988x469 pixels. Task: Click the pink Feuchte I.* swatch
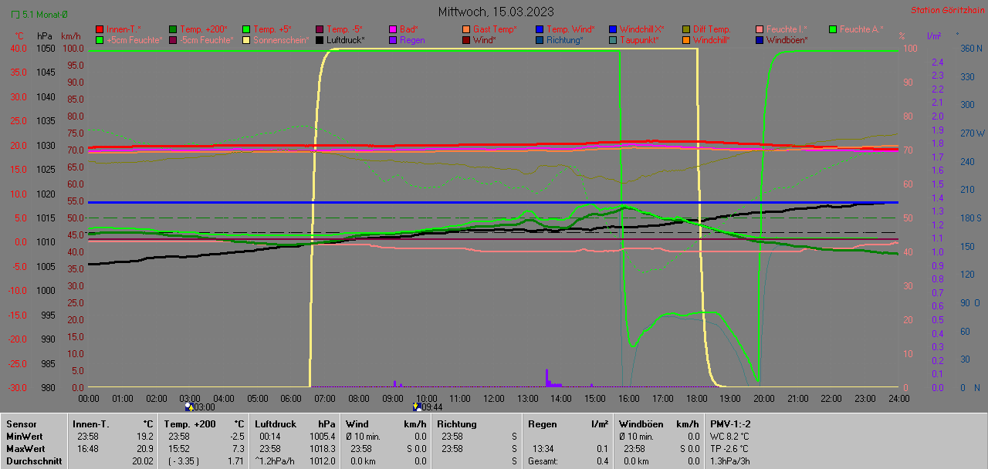(760, 29)
